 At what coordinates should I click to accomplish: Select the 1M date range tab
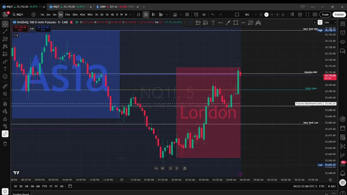pyautogui.click(x=27, y=186)
